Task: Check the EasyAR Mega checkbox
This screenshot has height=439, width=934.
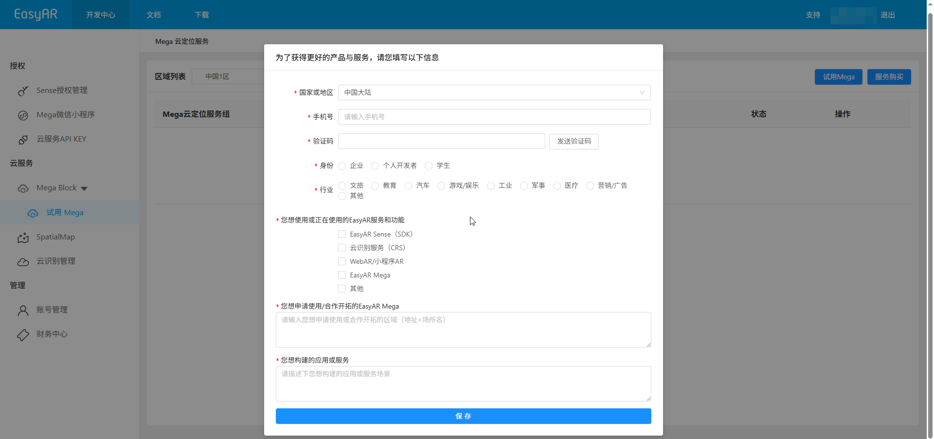Action: 342,275
